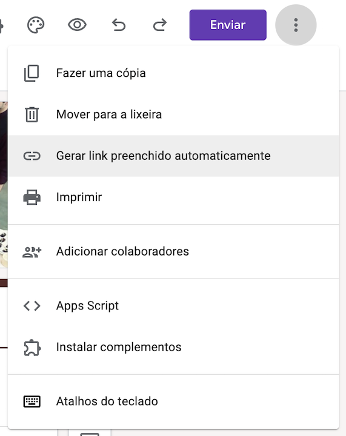Viewport: 346px width, 436px height.
Task: Redo the last action arrow
Action: coord(159,25)
